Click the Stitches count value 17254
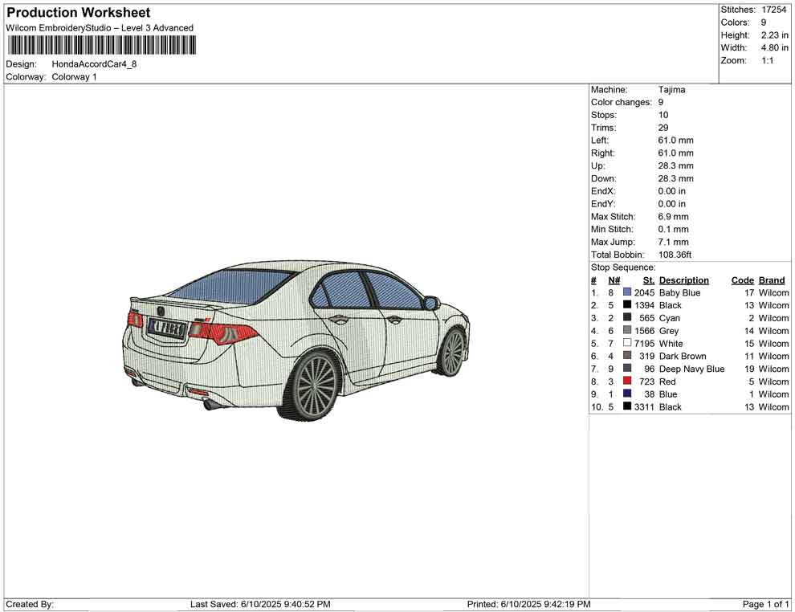 point(774,10)
